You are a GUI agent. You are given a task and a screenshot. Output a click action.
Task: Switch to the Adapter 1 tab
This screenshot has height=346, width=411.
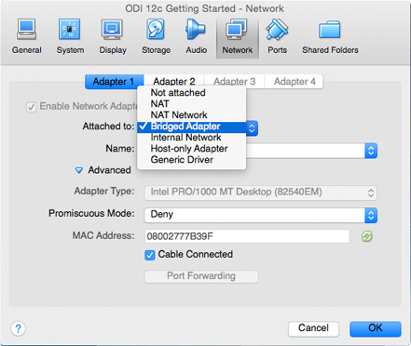click(114, 82)
